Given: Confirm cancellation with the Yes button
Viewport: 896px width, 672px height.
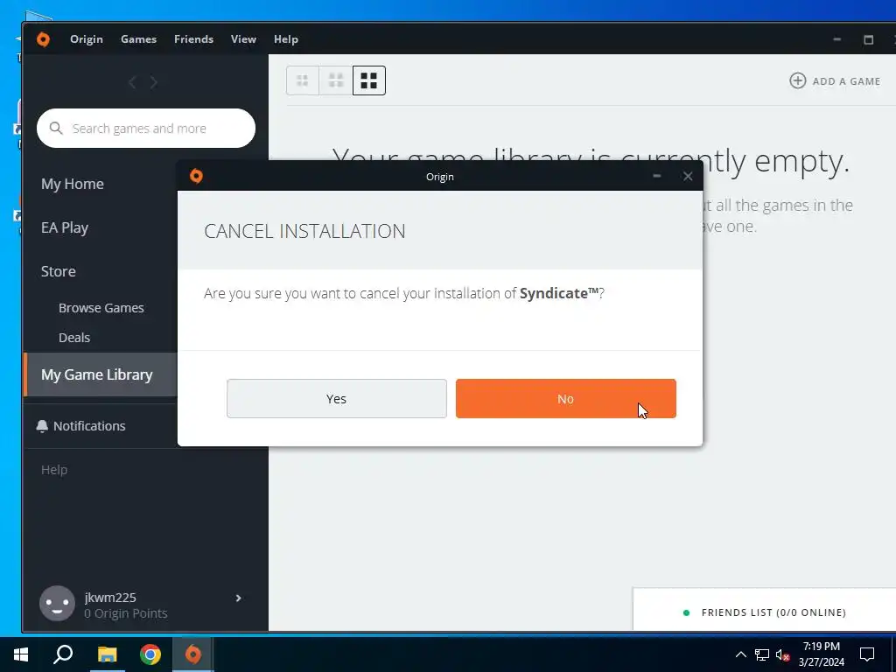Looking at the screenshot, I should pos(337,398).
